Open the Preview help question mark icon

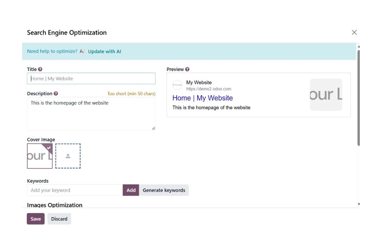(187, 69)
